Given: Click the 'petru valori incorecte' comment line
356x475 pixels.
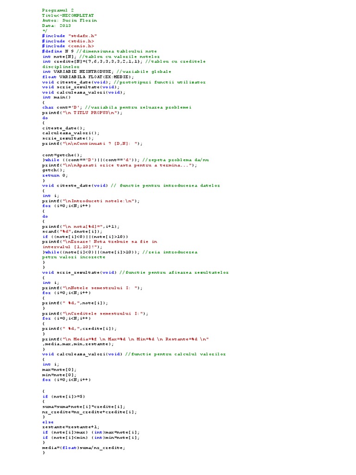Looking at the screenshot, I should pos(74,257).
